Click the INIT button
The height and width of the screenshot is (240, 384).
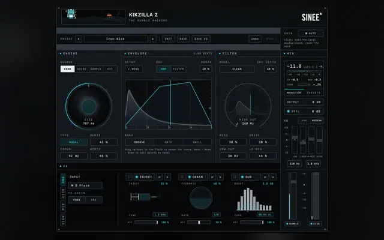(x=168, y=39)
